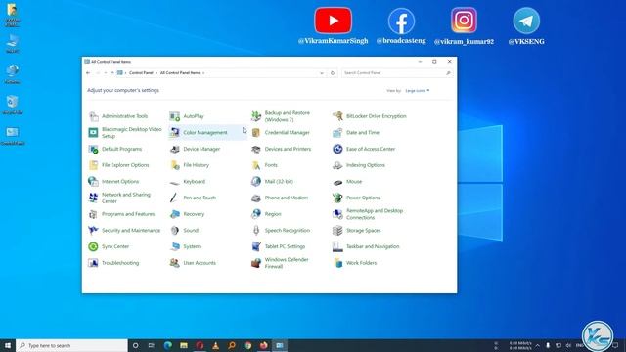Refresh the Control Panel view

pos(333,73)
